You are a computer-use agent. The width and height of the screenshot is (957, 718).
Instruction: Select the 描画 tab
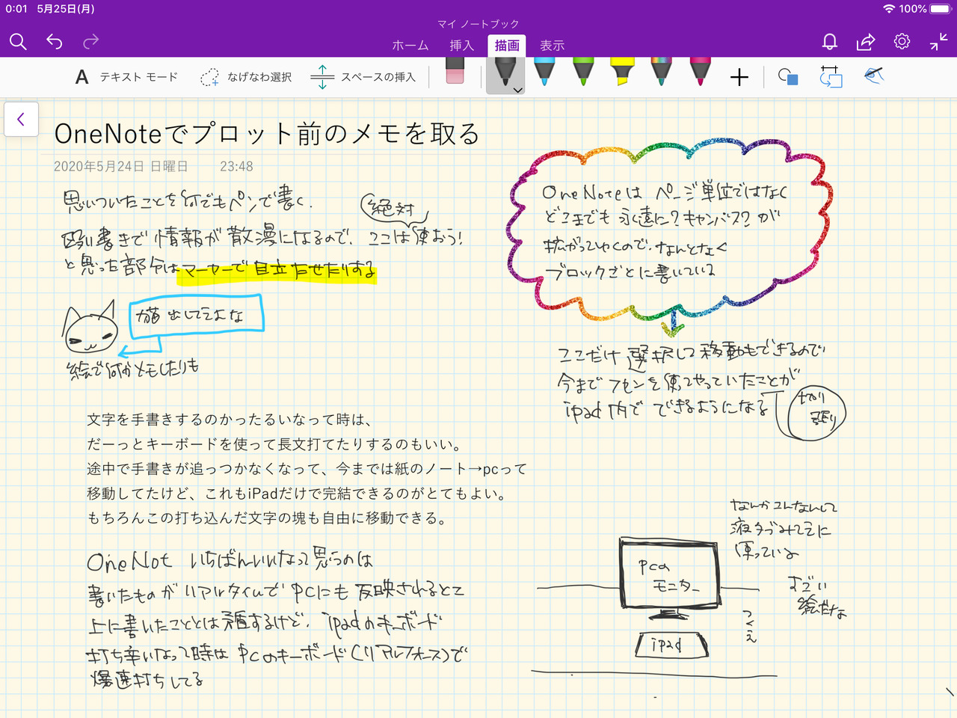(x=507, y=46)
